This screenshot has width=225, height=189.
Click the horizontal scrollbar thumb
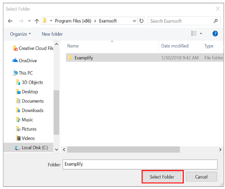(x=123, y=149)
